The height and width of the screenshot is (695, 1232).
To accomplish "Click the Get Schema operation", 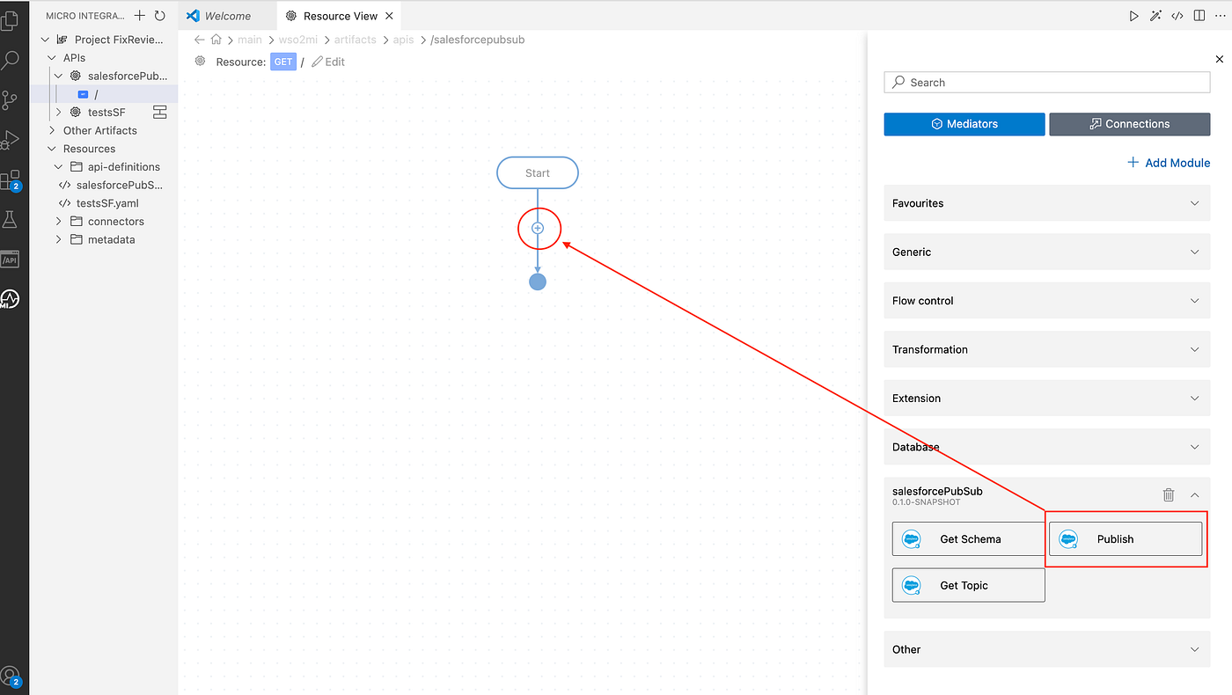I will click(968, 539).
